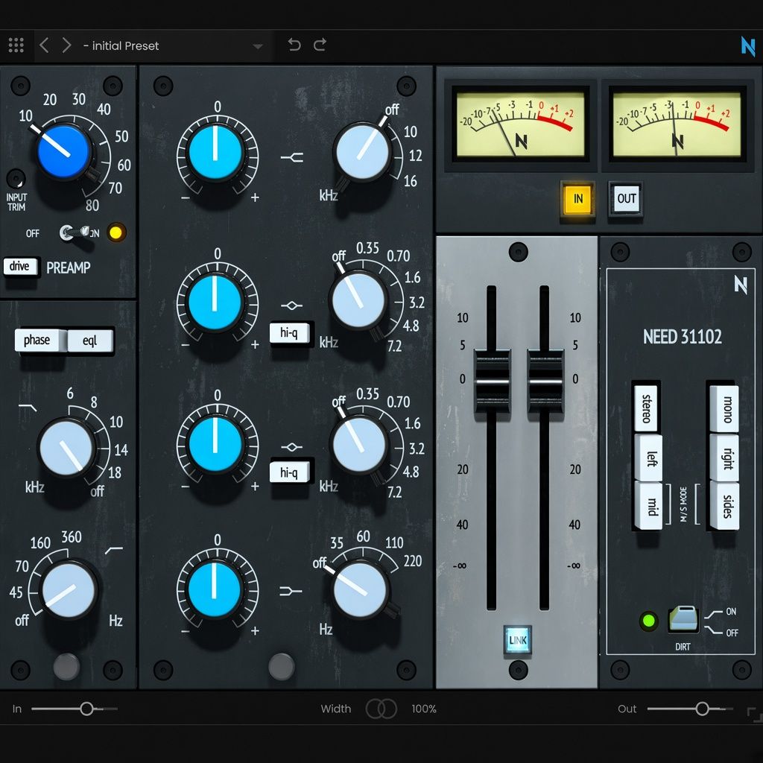The width and height of the screenshot is (763, 763).
Task: Toggle the drive button
Action: 20,266
